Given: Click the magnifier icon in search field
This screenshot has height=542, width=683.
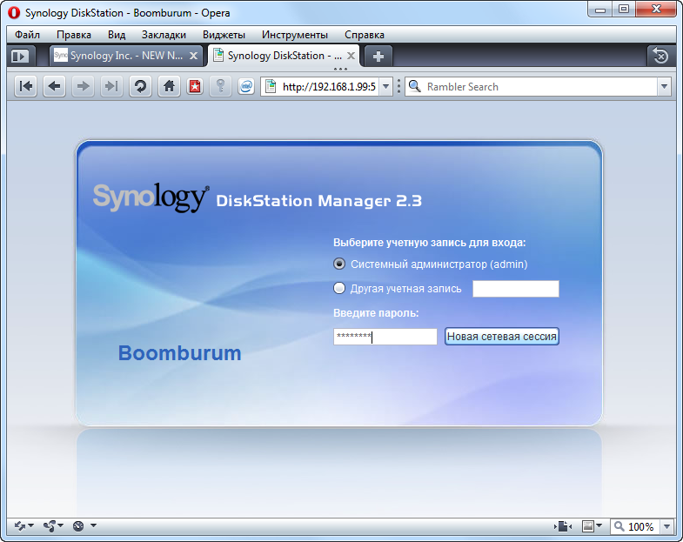Looking at the screenshot, I should coord(415,86).
